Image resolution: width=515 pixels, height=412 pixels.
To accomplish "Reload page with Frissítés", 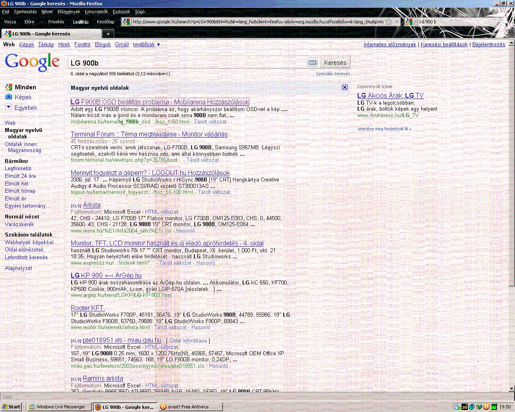I will pyautogui.click(x=56, y=22).
